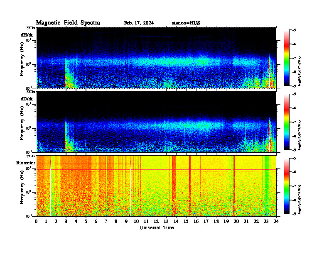Click the "8" hour tick label on time axis
329x254 pixels.
pyautogui.click(x=116, y=221)
